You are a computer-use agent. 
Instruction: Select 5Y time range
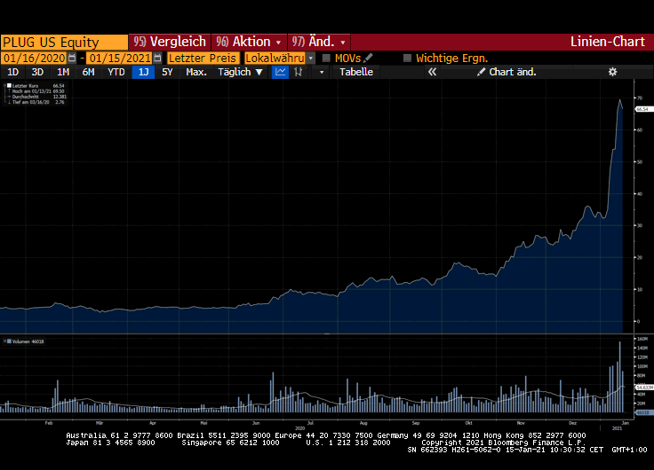[167, 72]
